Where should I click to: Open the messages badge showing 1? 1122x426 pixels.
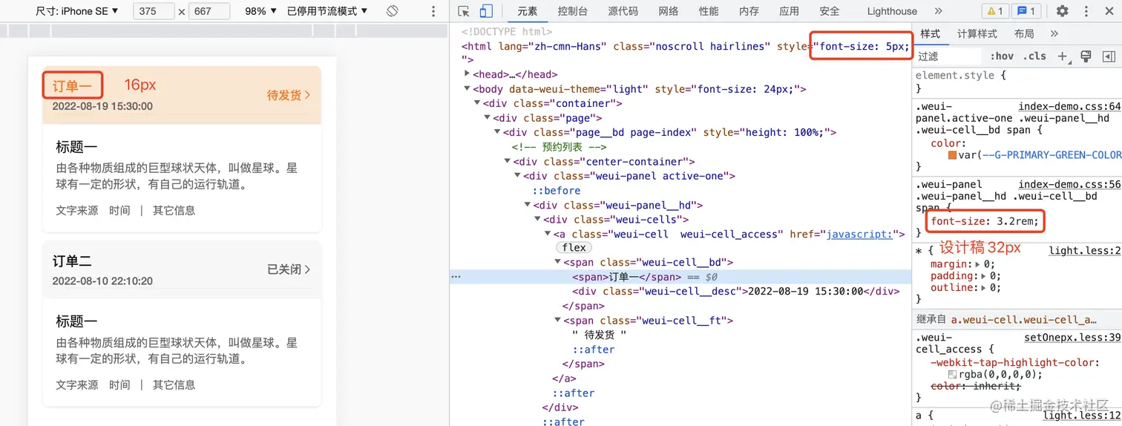1027,11
